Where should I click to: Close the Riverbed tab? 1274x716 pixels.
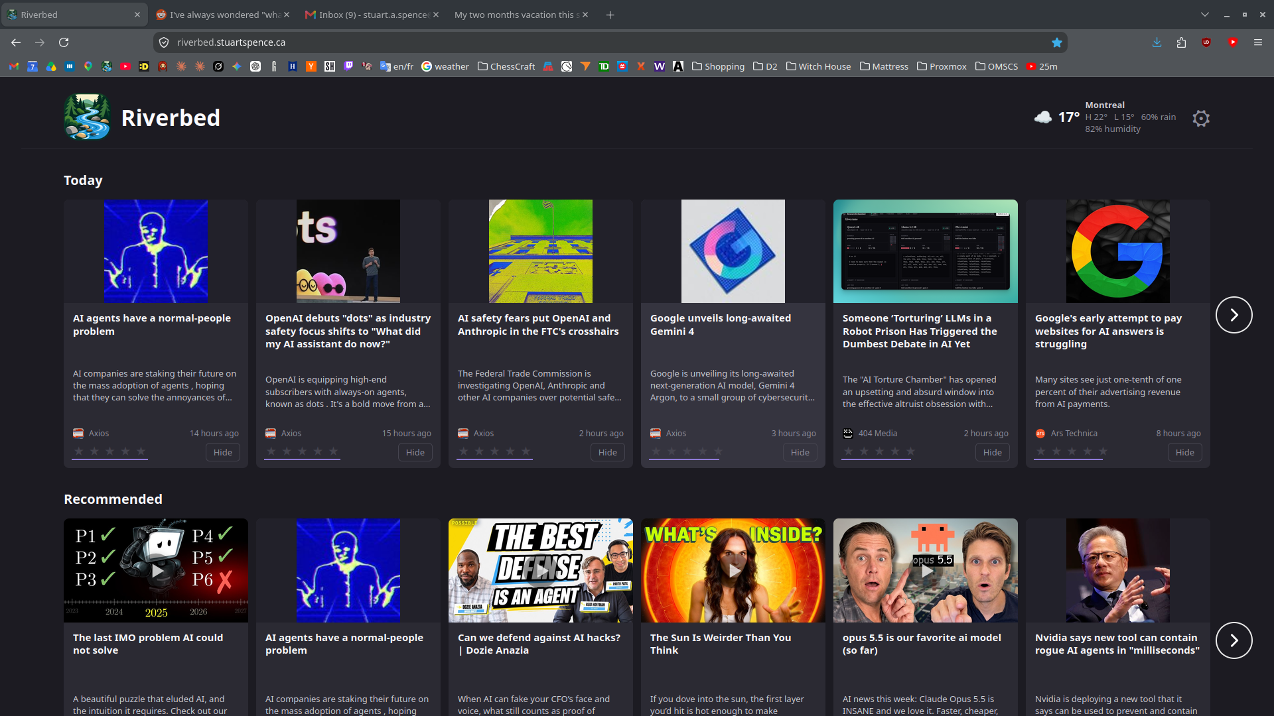coord(137,15)
